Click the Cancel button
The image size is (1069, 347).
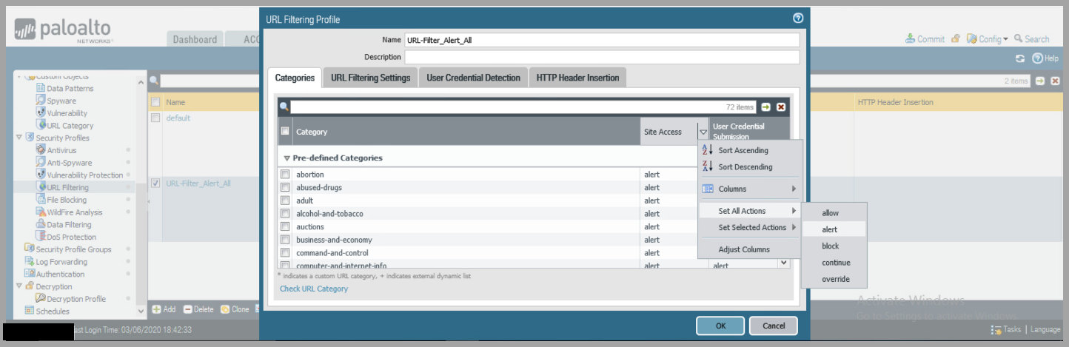click(x=774, y=326)
